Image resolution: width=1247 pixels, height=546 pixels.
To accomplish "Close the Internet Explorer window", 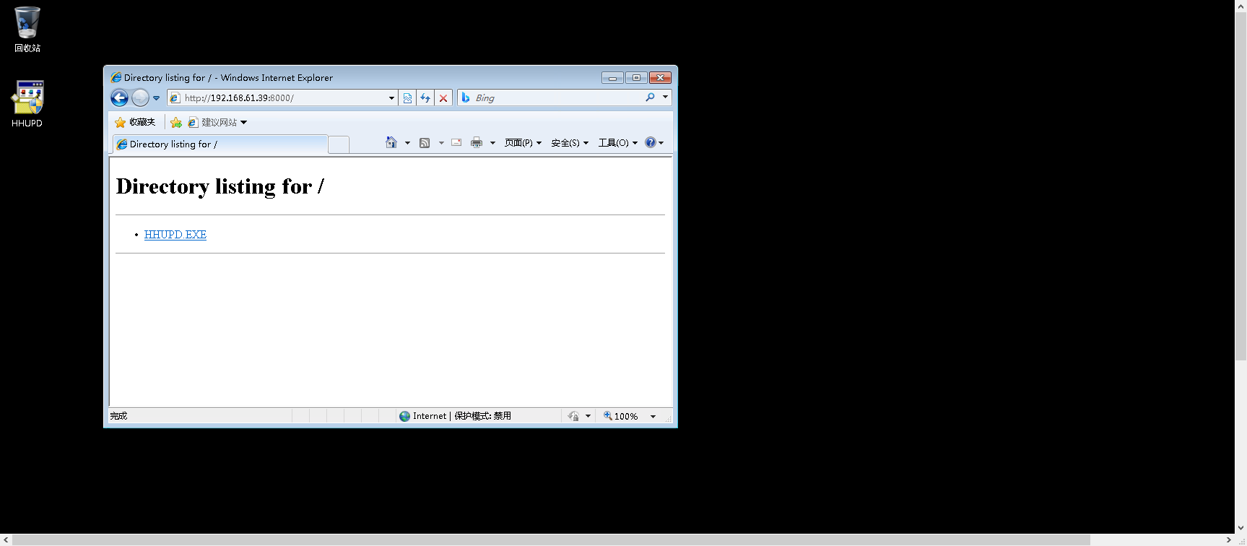I will click(x=660, y=77).
